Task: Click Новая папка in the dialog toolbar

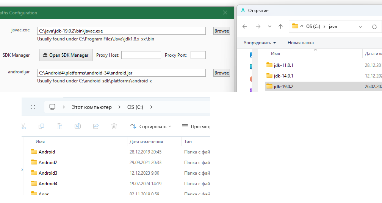Action: pyautogui.click(x=301, y=43)
